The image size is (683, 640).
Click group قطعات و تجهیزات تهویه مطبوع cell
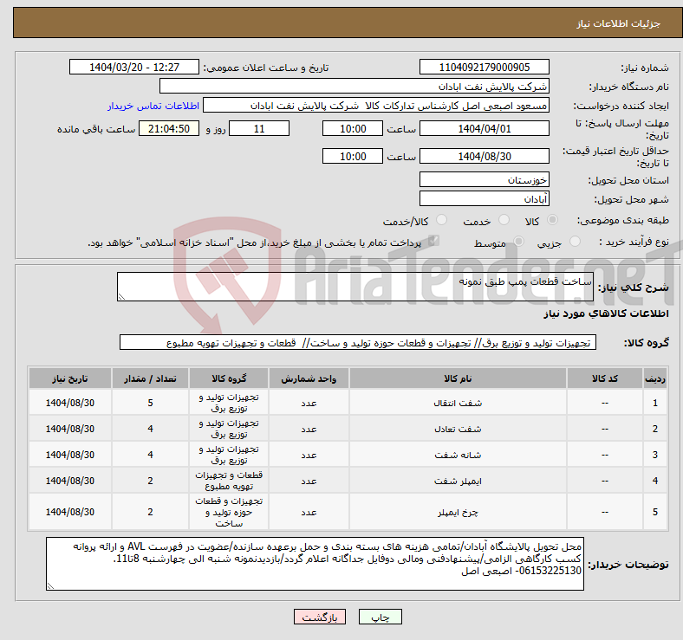(229, 481)
